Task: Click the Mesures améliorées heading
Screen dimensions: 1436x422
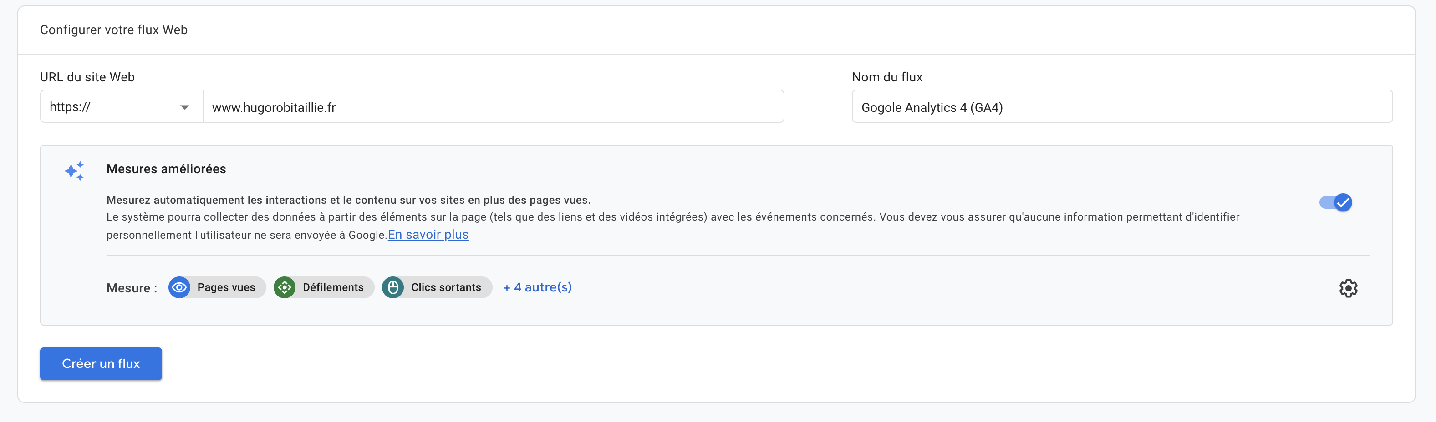Action: [166, 169]
